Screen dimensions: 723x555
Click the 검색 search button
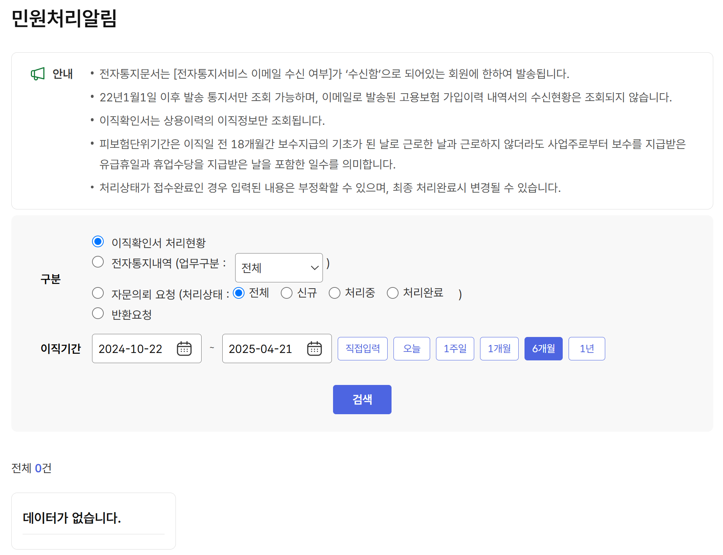click(362, 399)
